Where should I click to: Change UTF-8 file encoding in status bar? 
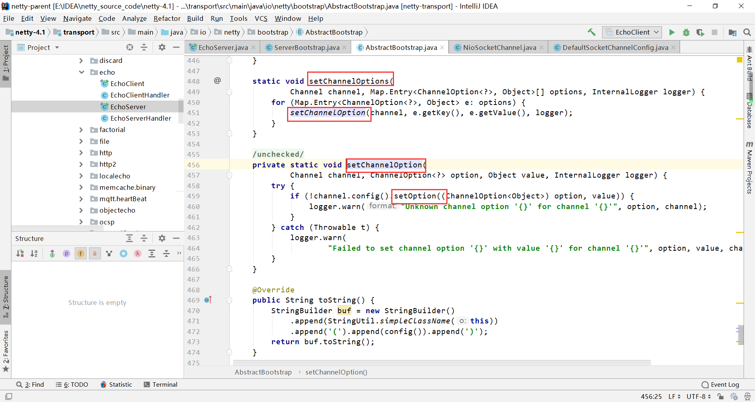[x=699, y=396]
